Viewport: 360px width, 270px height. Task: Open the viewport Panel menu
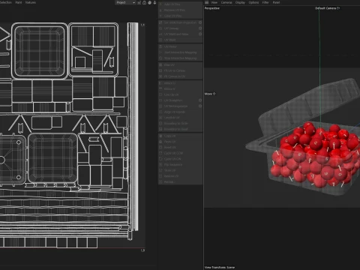[276, 2]
